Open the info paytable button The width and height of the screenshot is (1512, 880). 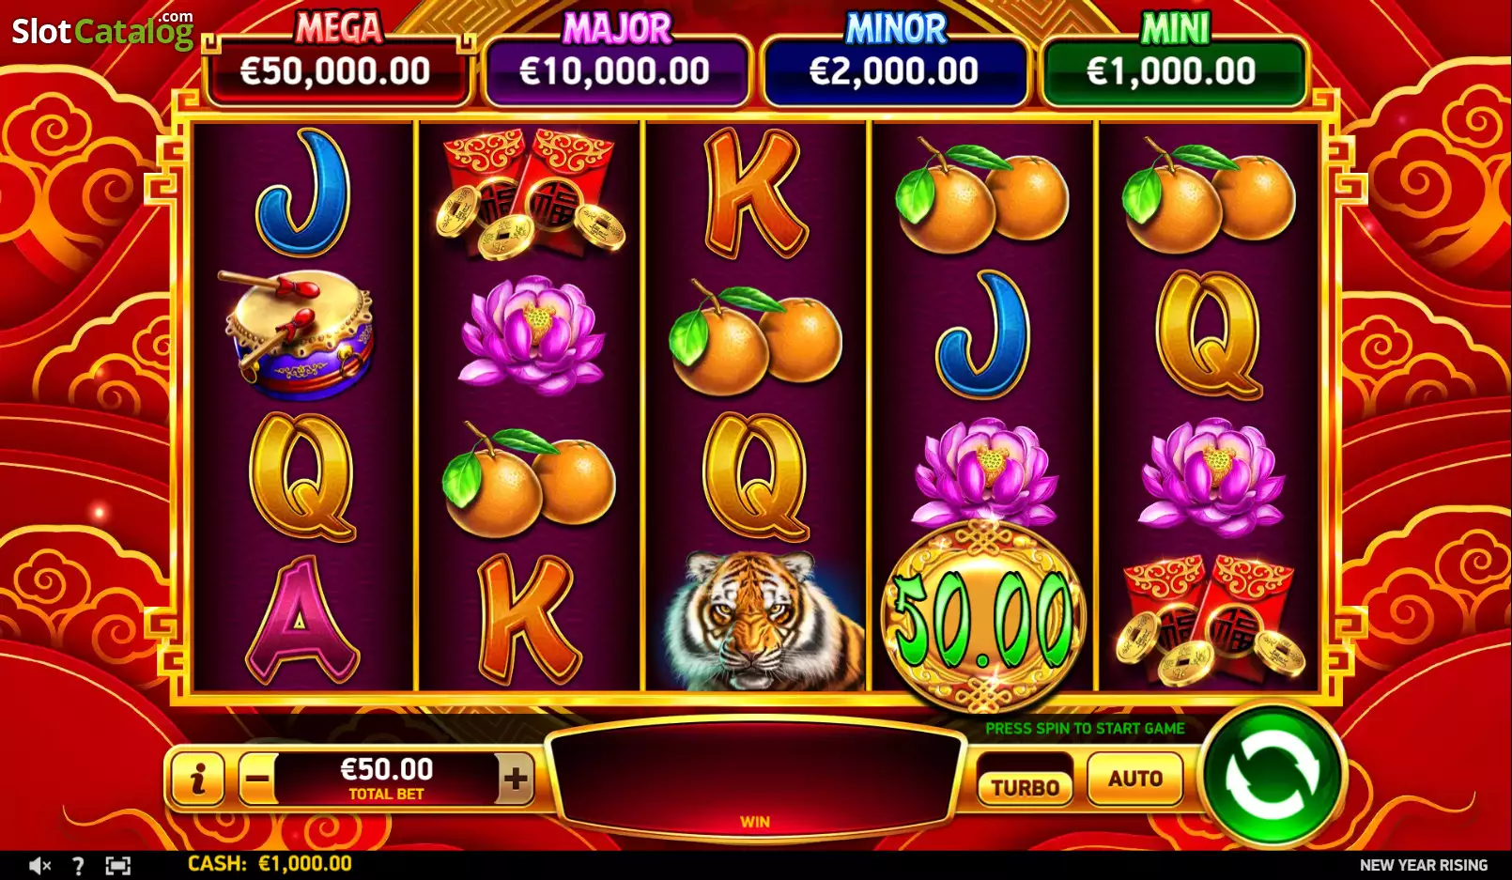click(x=197, y=779)
